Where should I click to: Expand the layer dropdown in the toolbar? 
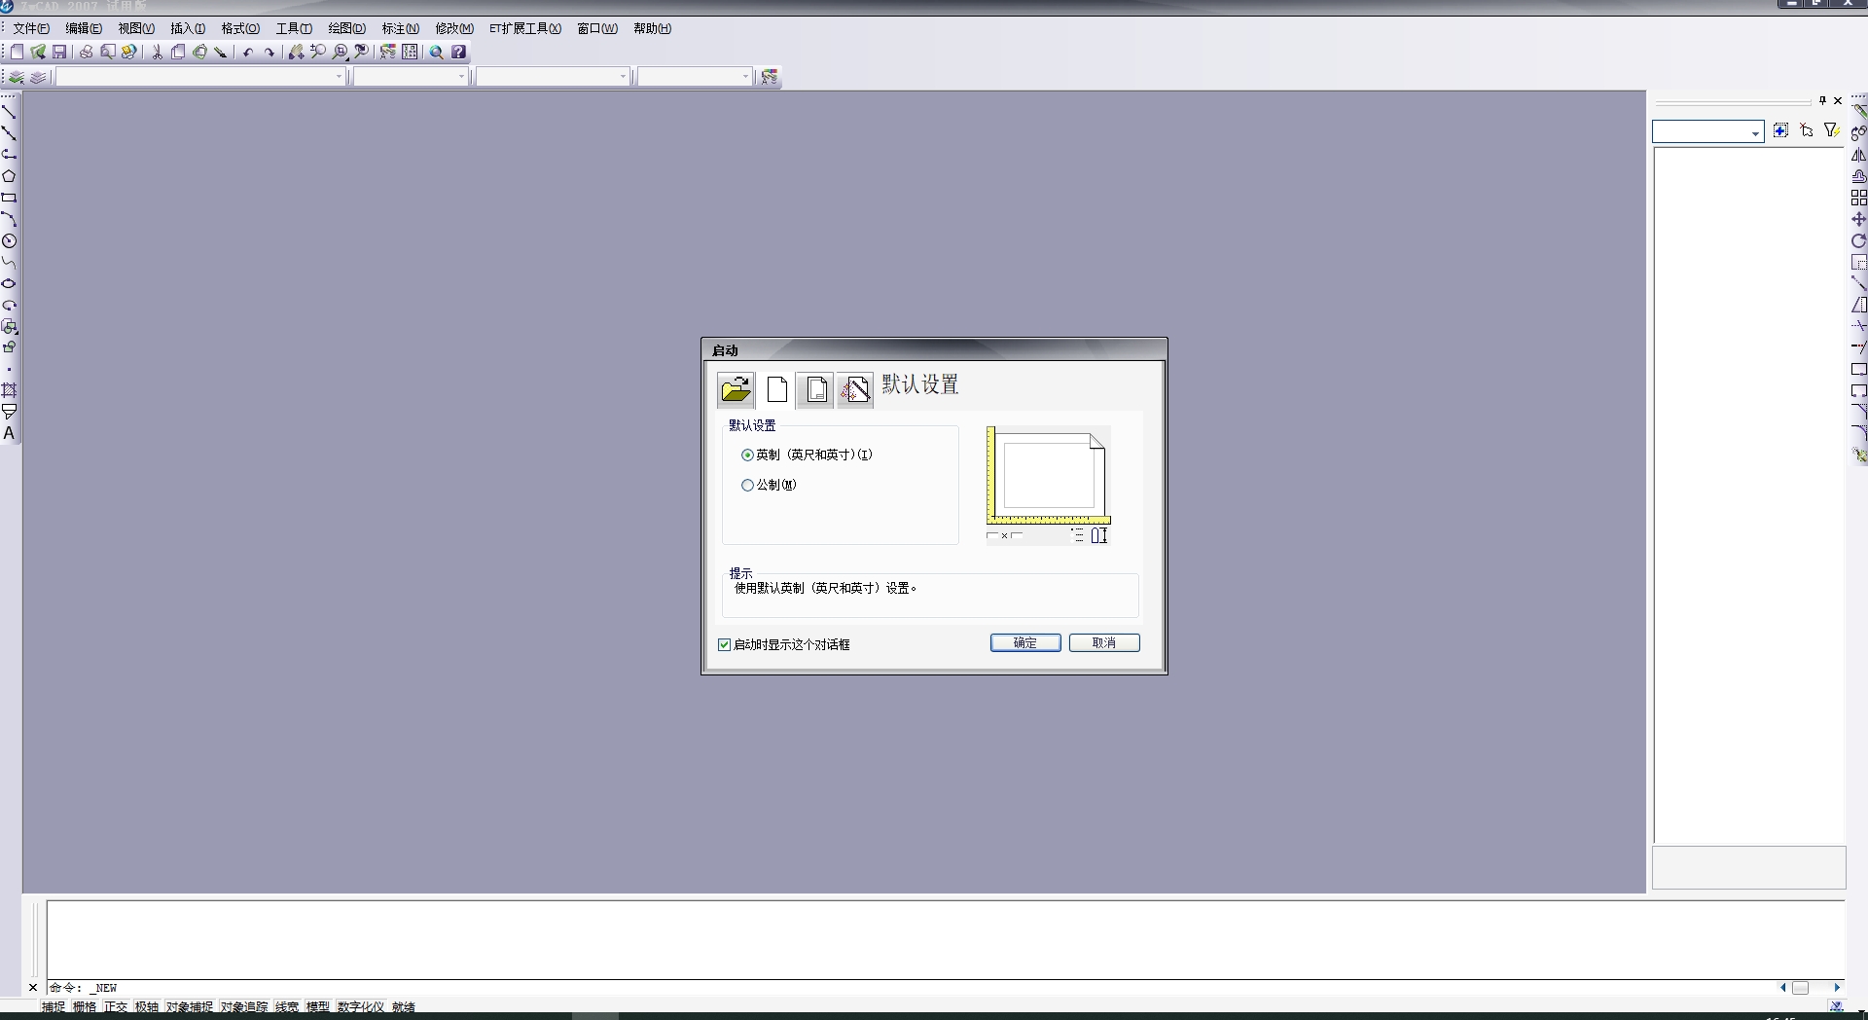(339, 77)
